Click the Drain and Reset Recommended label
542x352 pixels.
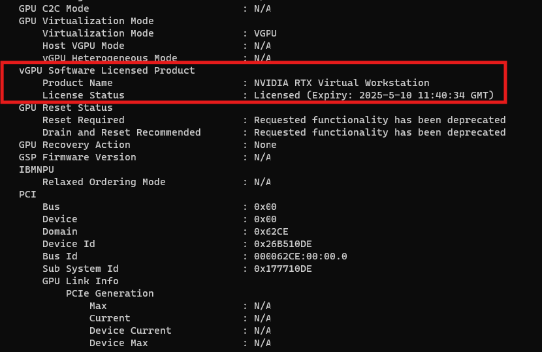pyautogui.click(x=121, y=132)
